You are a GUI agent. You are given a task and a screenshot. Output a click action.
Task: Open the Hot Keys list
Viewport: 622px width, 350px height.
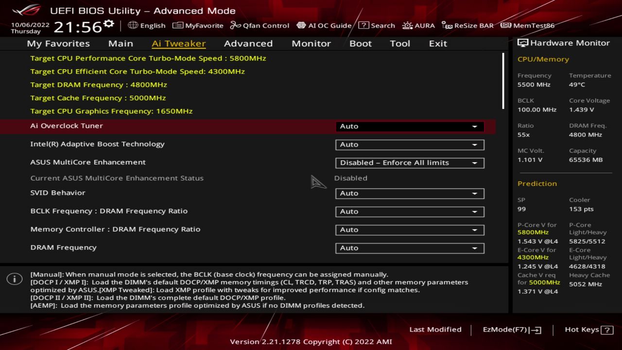(x=588, y=330)
